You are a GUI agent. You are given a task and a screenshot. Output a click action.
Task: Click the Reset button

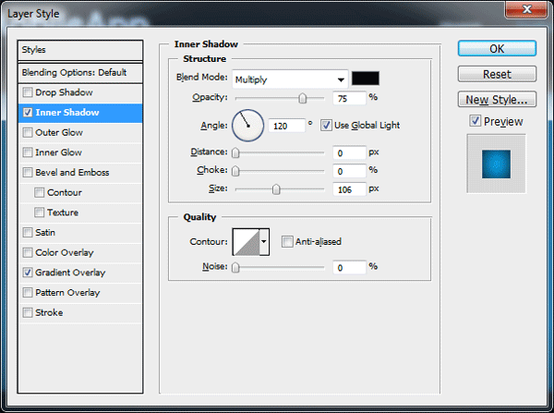pos(497,74)
